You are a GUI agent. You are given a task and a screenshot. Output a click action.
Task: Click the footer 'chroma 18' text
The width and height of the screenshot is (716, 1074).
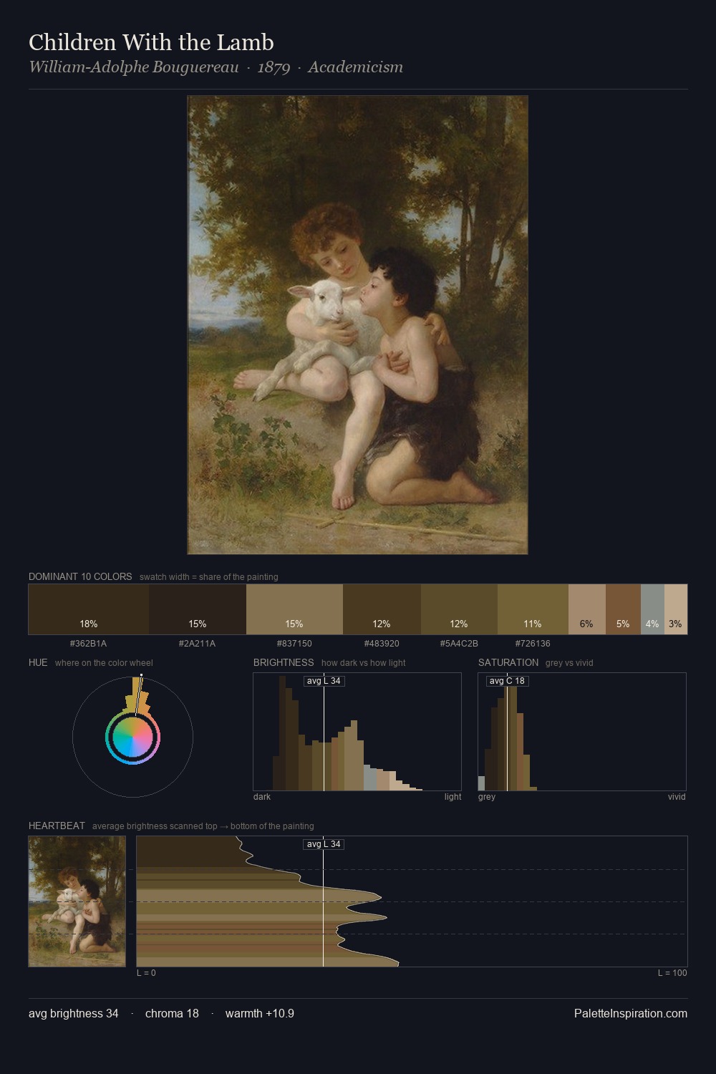[x=172, y=1014]
